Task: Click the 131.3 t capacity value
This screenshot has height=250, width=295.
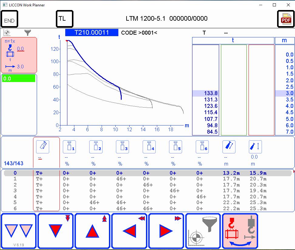Action: [211, 100]
